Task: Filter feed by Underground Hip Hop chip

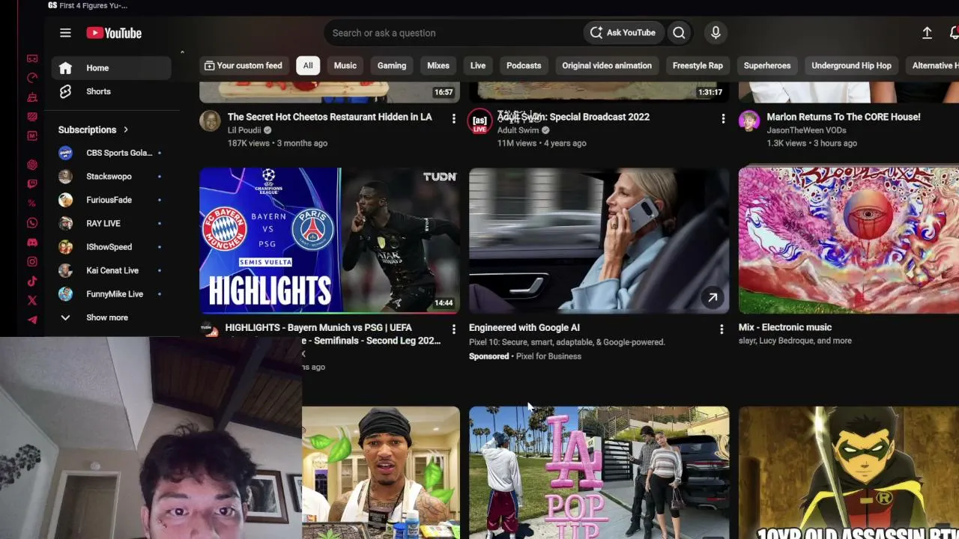Action: pyautogui.click(x=851, y=66)
